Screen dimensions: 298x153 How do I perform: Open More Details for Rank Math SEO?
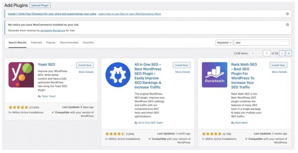279,72
